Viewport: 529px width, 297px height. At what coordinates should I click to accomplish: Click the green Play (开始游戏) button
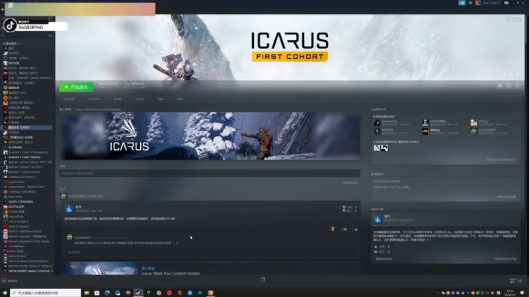coord(76,87)
